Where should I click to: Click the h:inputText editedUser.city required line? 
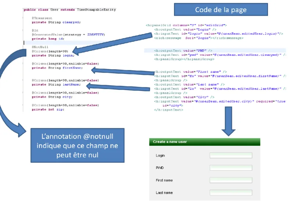pos(220,102)
